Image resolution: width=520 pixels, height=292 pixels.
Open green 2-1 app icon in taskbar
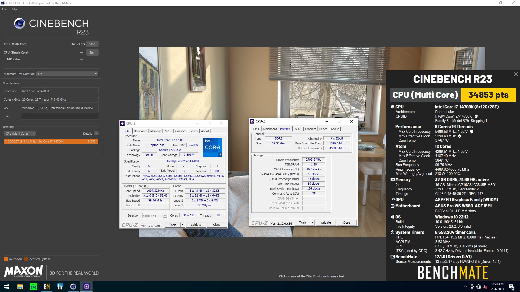[x=33, y=287]
